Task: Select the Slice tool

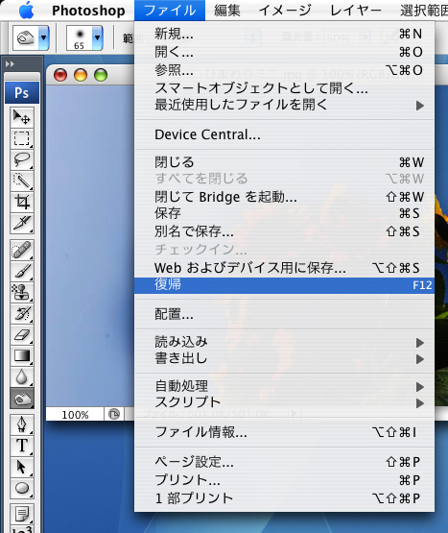Action: pyautogui.click(x=22, y=223)
